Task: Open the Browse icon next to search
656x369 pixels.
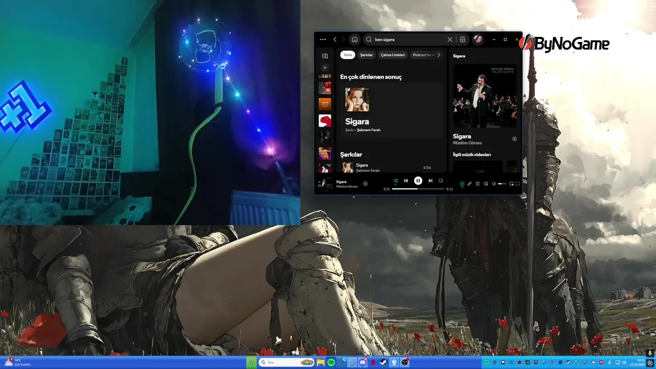Action: pos(462,39)
